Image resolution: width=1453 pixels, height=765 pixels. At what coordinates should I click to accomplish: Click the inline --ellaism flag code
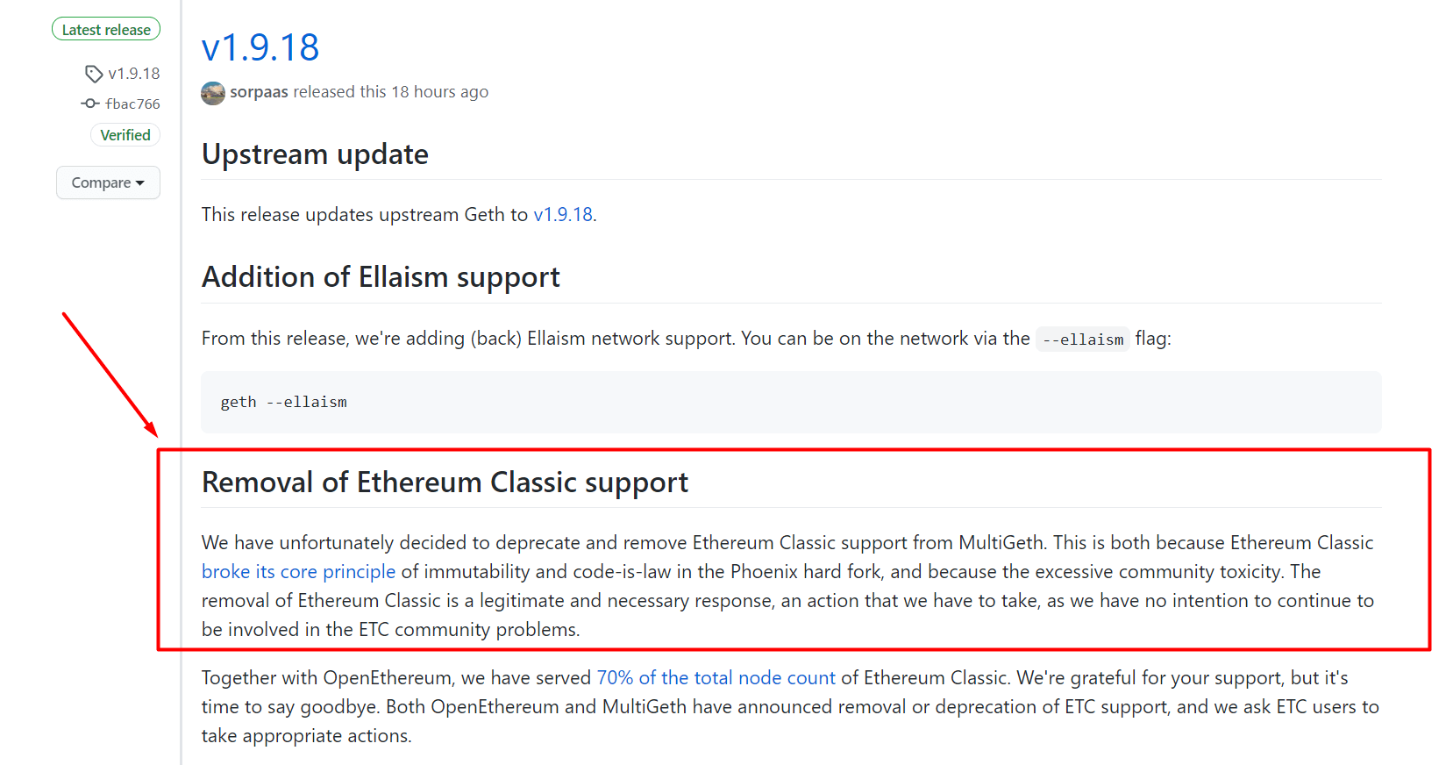(1083, 340)
